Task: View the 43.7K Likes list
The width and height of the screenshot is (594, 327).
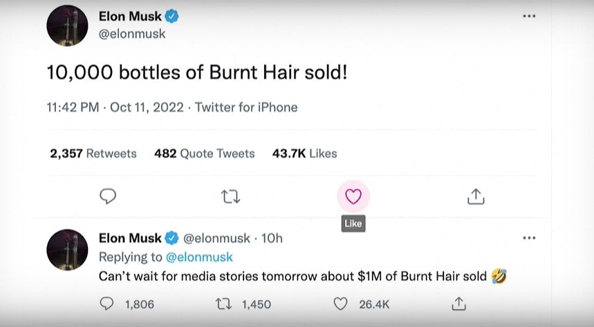Action: pyautogui.click(x=304, y=153)
